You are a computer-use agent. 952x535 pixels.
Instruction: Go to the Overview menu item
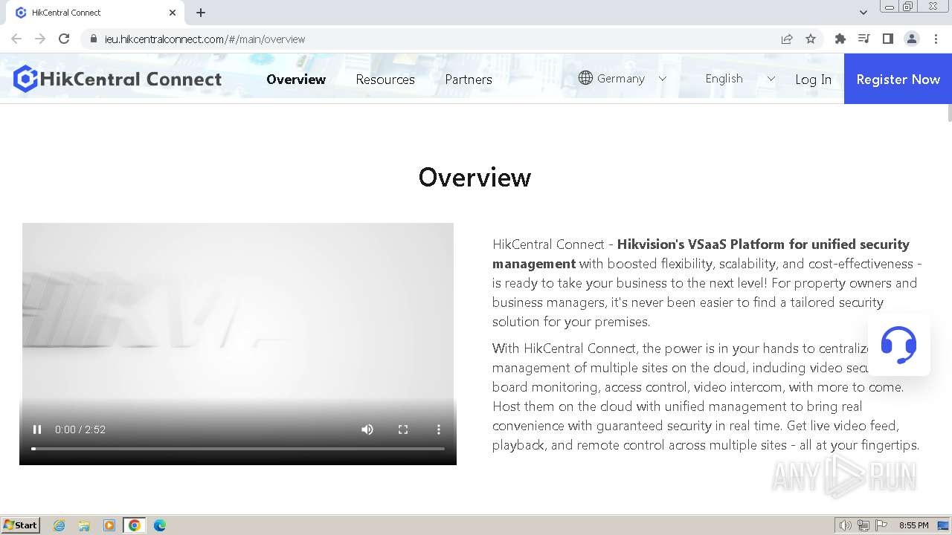296,80
